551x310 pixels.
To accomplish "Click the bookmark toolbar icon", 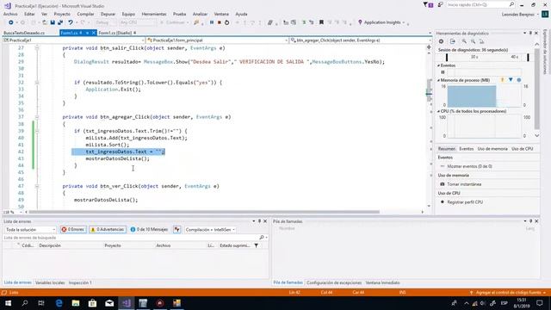I will point(321,22).
